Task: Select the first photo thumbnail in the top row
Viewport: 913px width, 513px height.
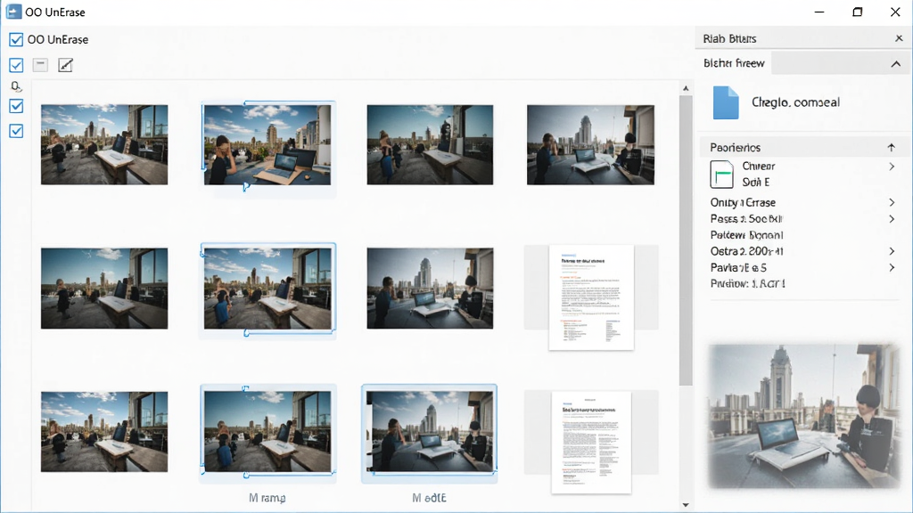Action: 104,145
